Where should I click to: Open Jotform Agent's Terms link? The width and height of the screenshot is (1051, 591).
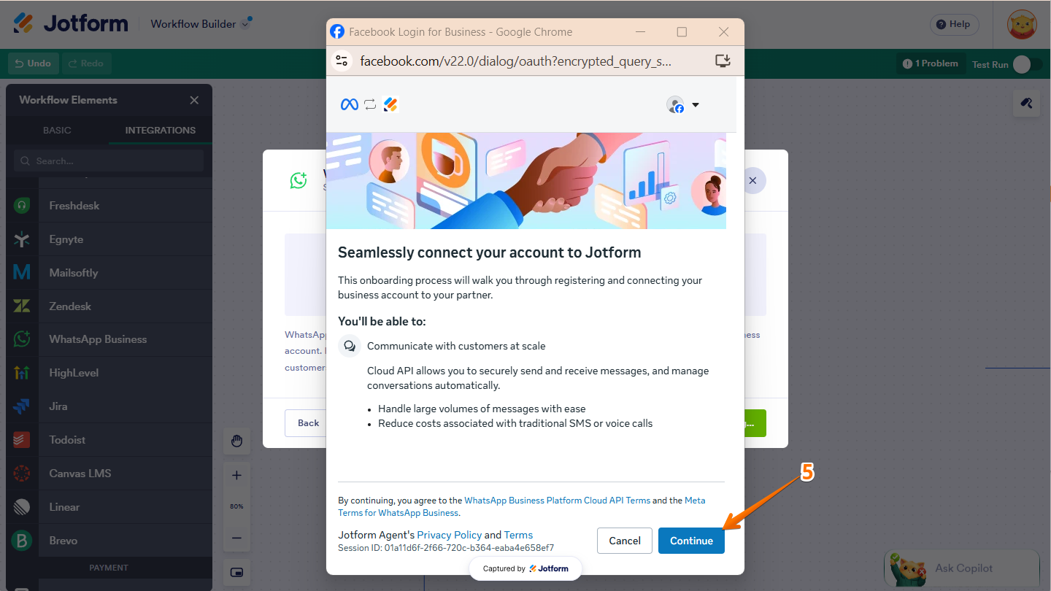(518, 535)
